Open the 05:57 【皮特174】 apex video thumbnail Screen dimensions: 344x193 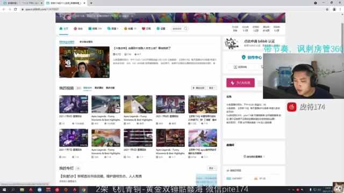(x=203, y=138)
